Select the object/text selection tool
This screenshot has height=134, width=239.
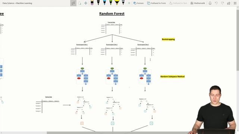[73, 3]
